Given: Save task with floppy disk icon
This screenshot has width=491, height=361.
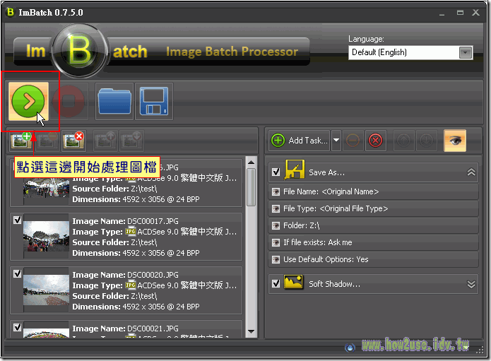Looking at the screenshot, I should point(154,101).
